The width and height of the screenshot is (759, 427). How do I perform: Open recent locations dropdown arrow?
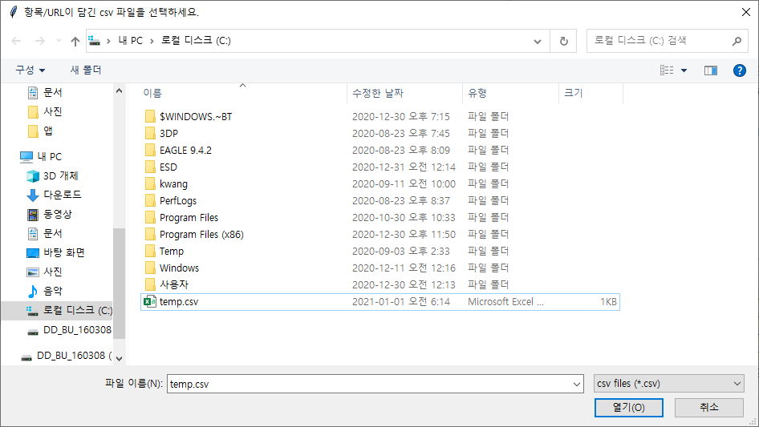point(59,41)
